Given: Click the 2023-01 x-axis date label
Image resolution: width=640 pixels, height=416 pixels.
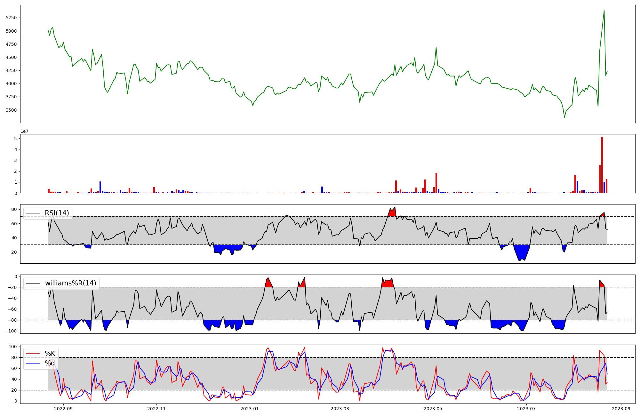Looking at the screenshot, I should point(250,409).
